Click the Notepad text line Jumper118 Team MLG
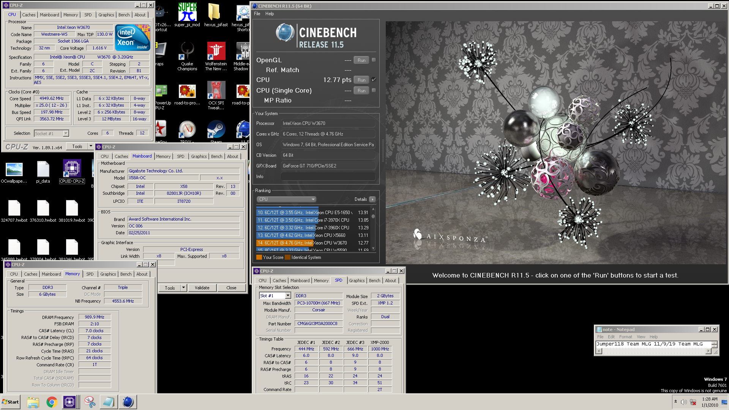 pos(649,344)
